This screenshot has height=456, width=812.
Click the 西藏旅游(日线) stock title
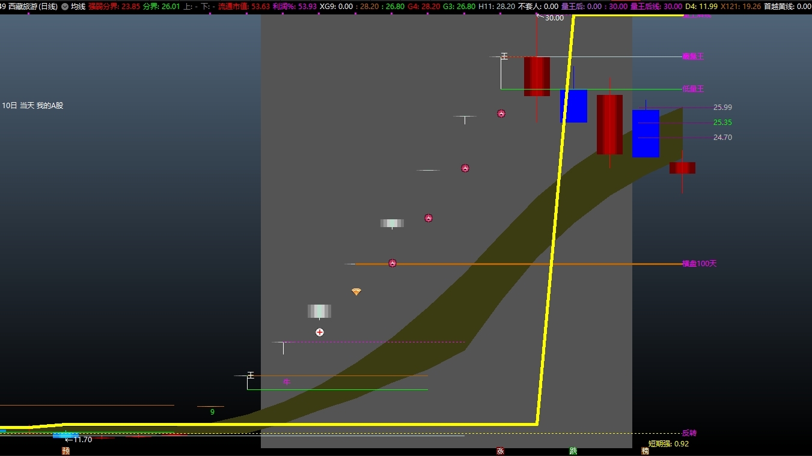(x=33, y=7)
